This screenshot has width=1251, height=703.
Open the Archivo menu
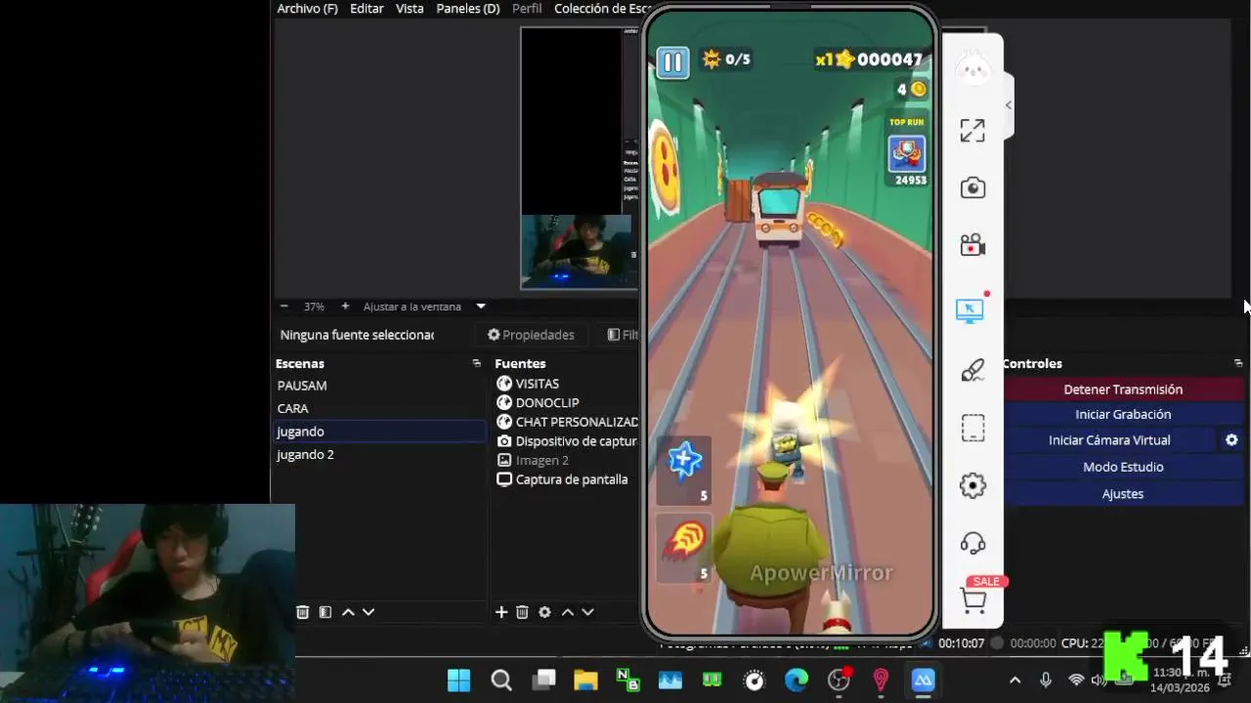tap(307, 8)
